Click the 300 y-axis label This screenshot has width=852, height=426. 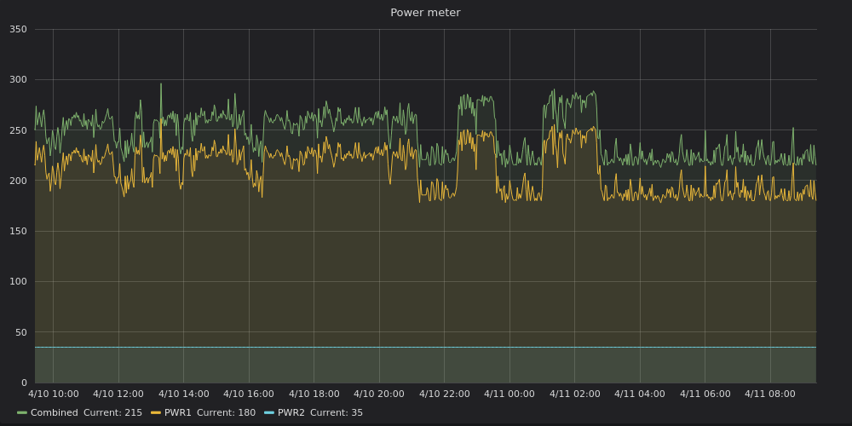pyautogui.click(x=19, y=80)
